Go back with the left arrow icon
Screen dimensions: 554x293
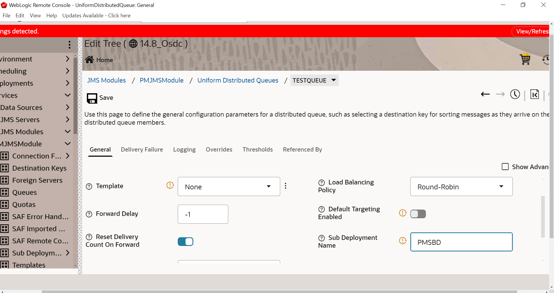point(485,94)
